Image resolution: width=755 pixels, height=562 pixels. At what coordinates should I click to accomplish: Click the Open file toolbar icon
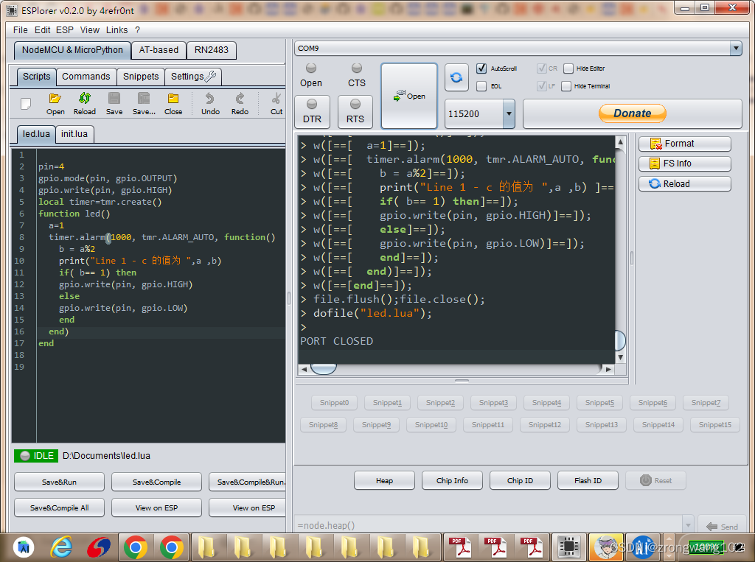coord(55,104)
